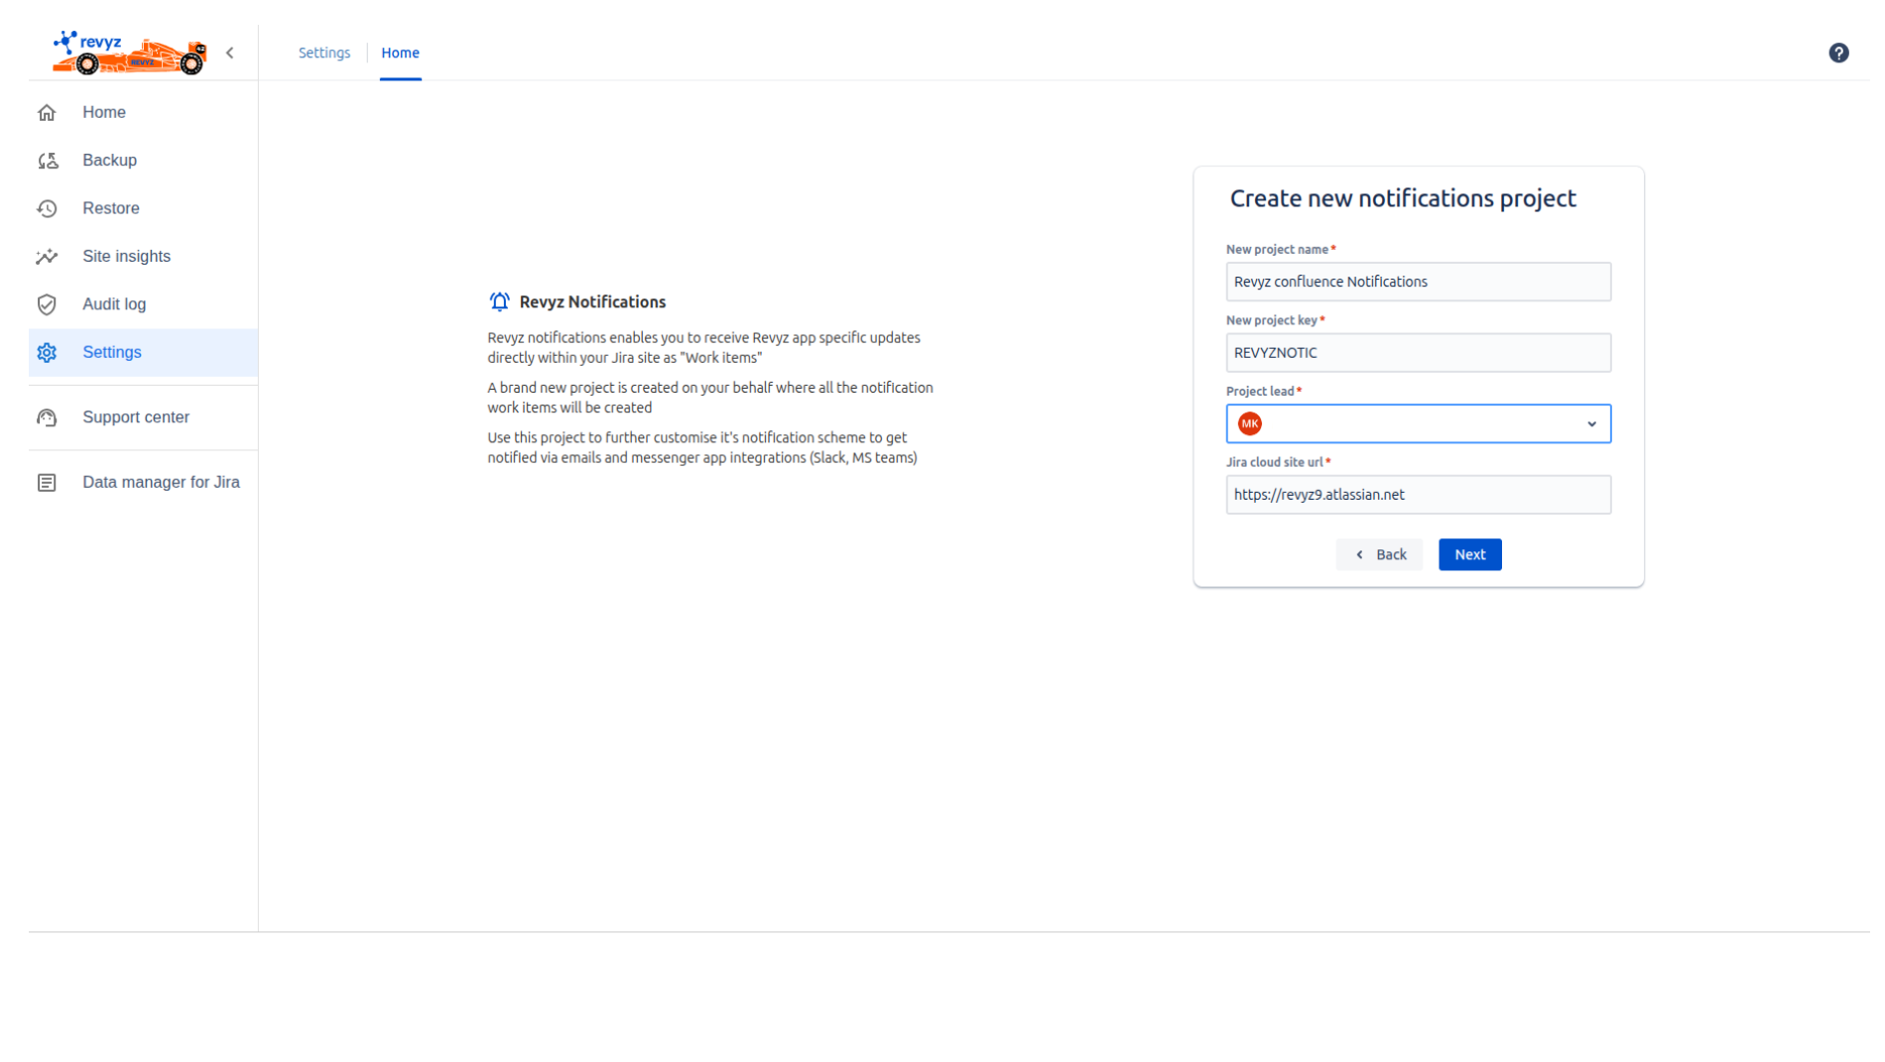Select the Home tab at top
The image size is (1885, 1062).
(x=400, y=54)
